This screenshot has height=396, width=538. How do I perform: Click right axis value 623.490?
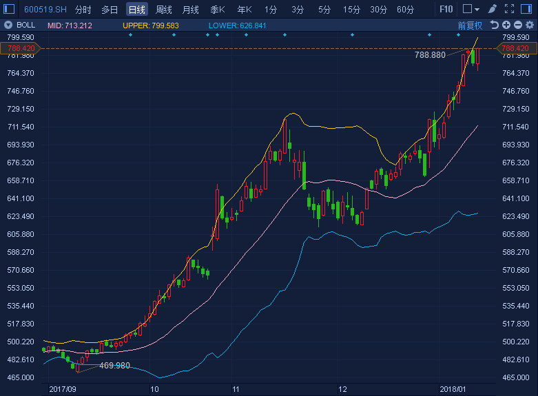tap(516, 216)
